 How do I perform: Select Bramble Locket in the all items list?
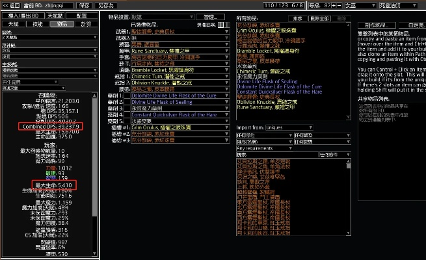(x=268, y=51)
